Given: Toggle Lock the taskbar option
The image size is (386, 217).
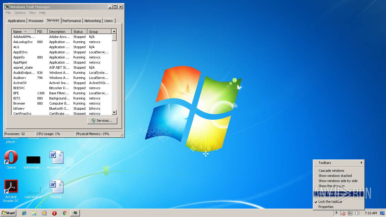Looking at the screenshot, I should point(339,202).
